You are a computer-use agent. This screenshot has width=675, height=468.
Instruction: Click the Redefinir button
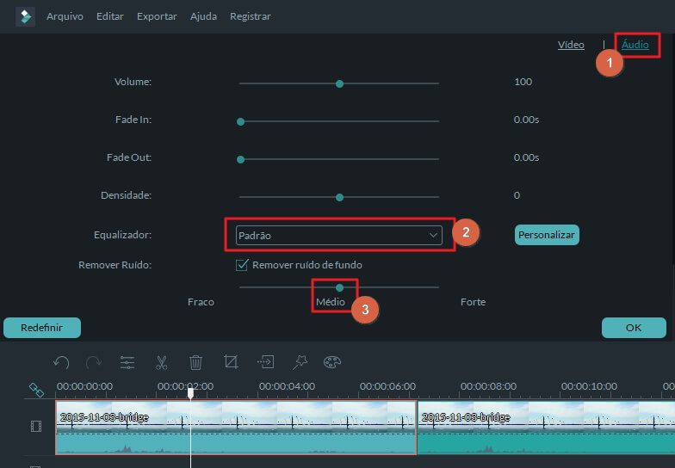(42, 328)
